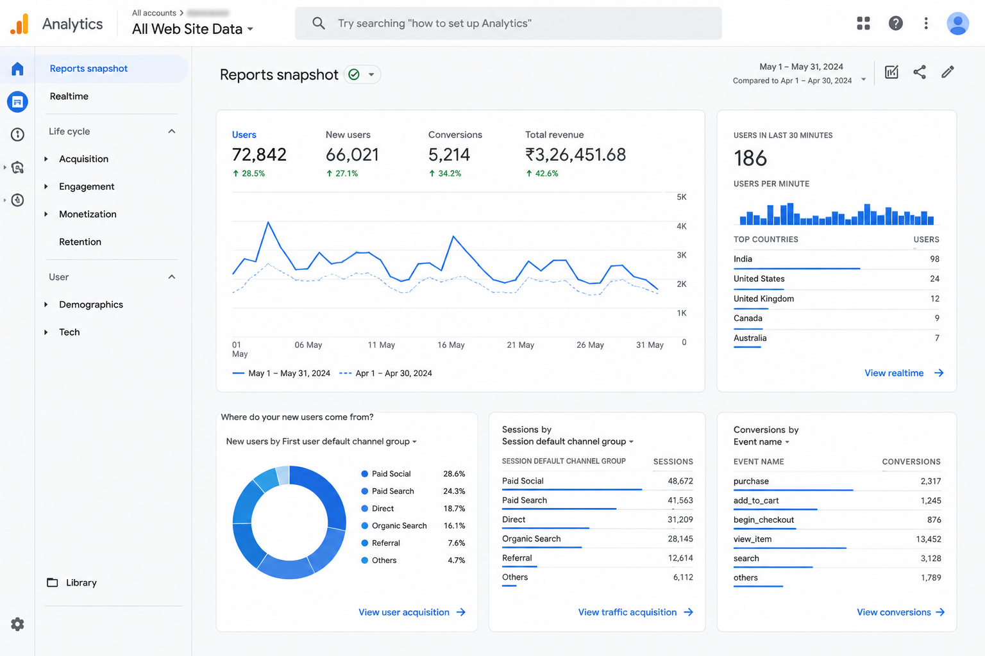Select the New users metric tab
This screenshot has height=656, width=985.
coord(352,154)
